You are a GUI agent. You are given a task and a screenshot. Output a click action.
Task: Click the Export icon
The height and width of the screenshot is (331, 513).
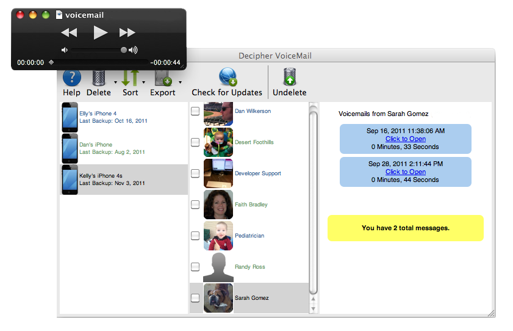[x=163, y=78]
